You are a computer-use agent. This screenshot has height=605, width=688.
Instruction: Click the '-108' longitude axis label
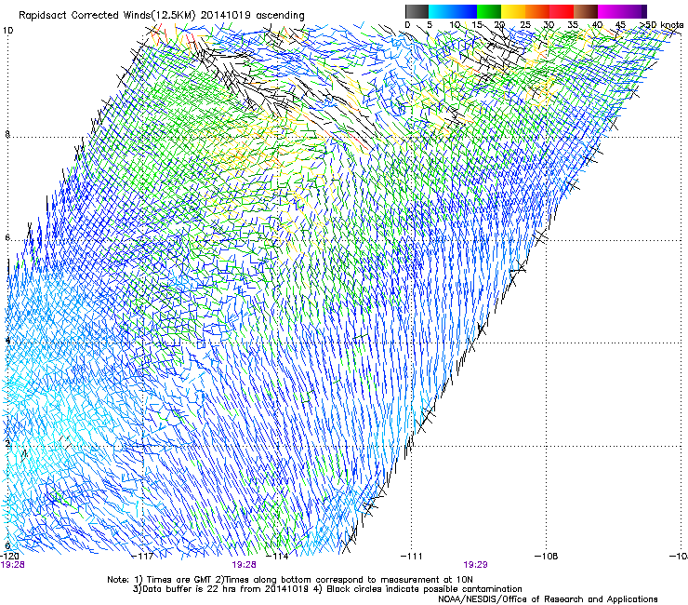547,557
